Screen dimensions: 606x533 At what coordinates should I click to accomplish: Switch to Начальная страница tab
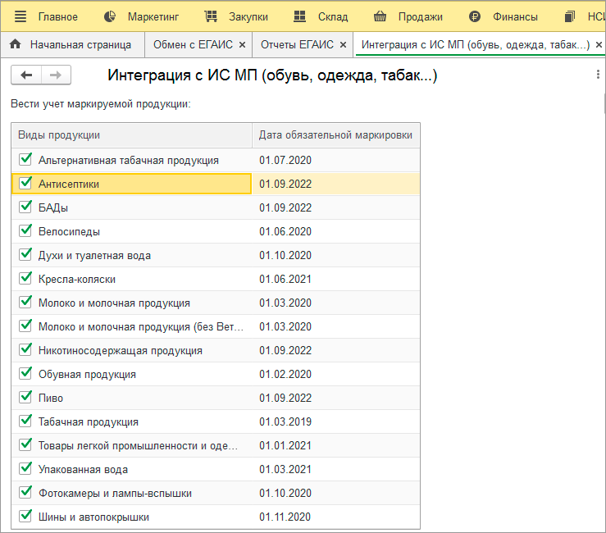click(x=73, y=45)
